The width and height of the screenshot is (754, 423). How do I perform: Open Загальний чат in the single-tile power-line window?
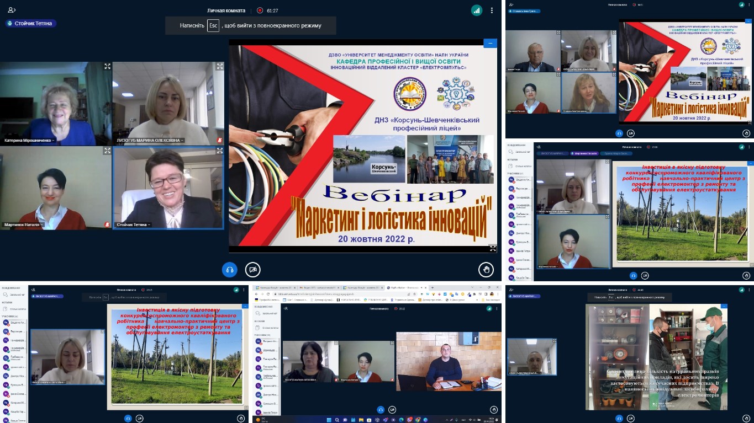coord(13,295)
